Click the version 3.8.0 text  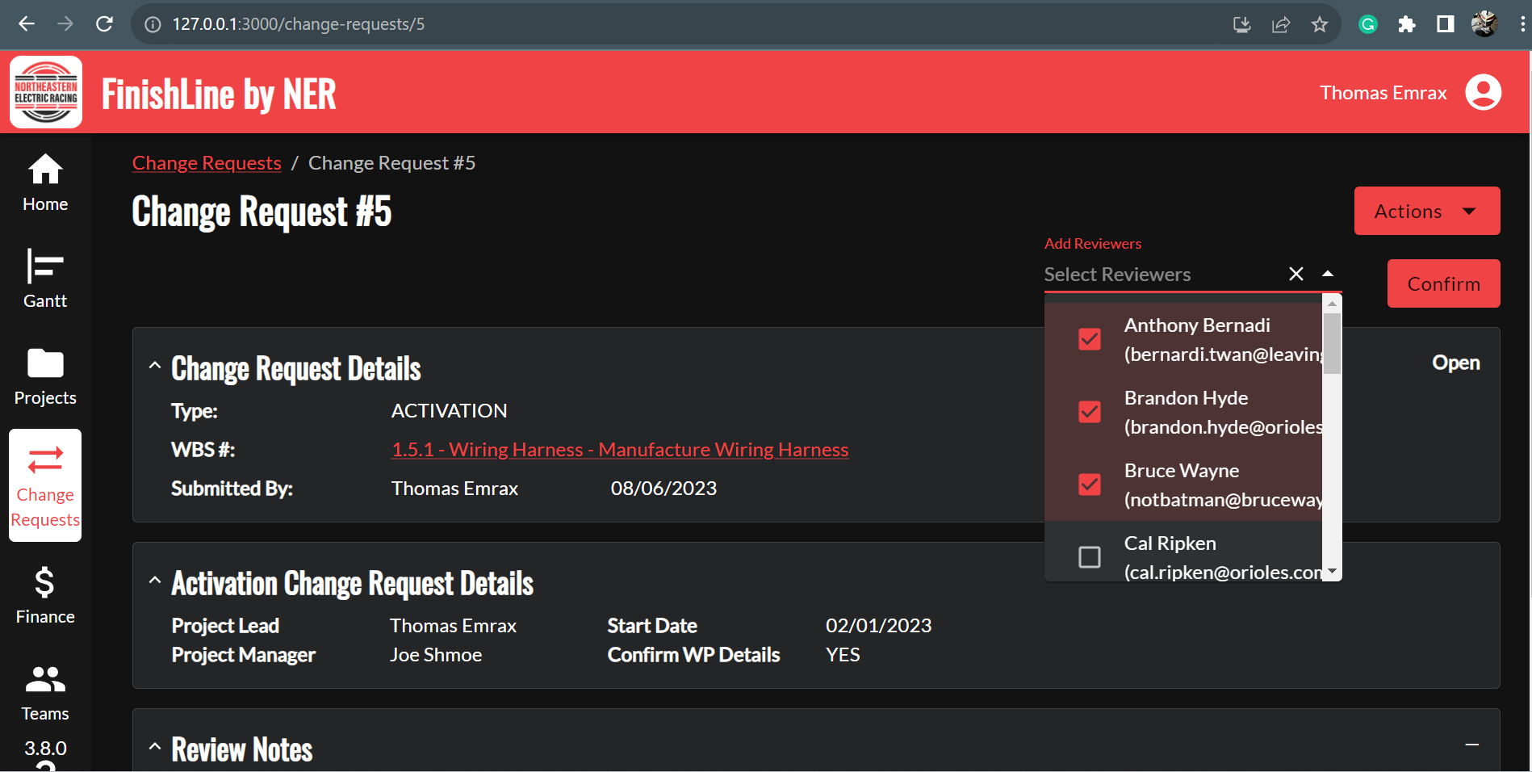click(45, 749)
